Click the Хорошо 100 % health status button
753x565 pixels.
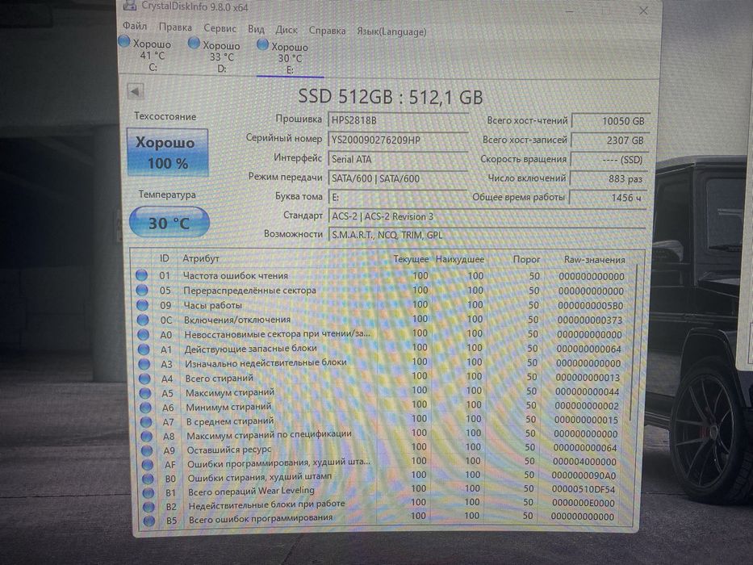[x=167, y=153]
